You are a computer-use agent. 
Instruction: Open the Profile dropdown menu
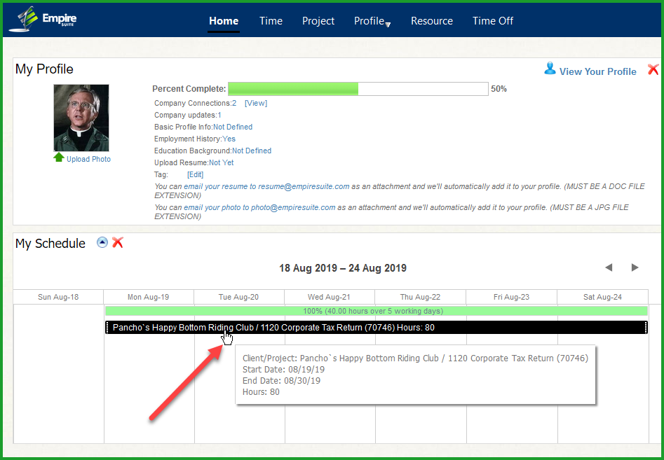click(372, 21)
